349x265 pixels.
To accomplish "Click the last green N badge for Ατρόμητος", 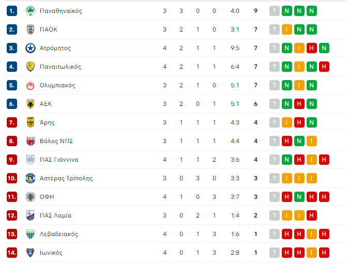I will 324,48.
